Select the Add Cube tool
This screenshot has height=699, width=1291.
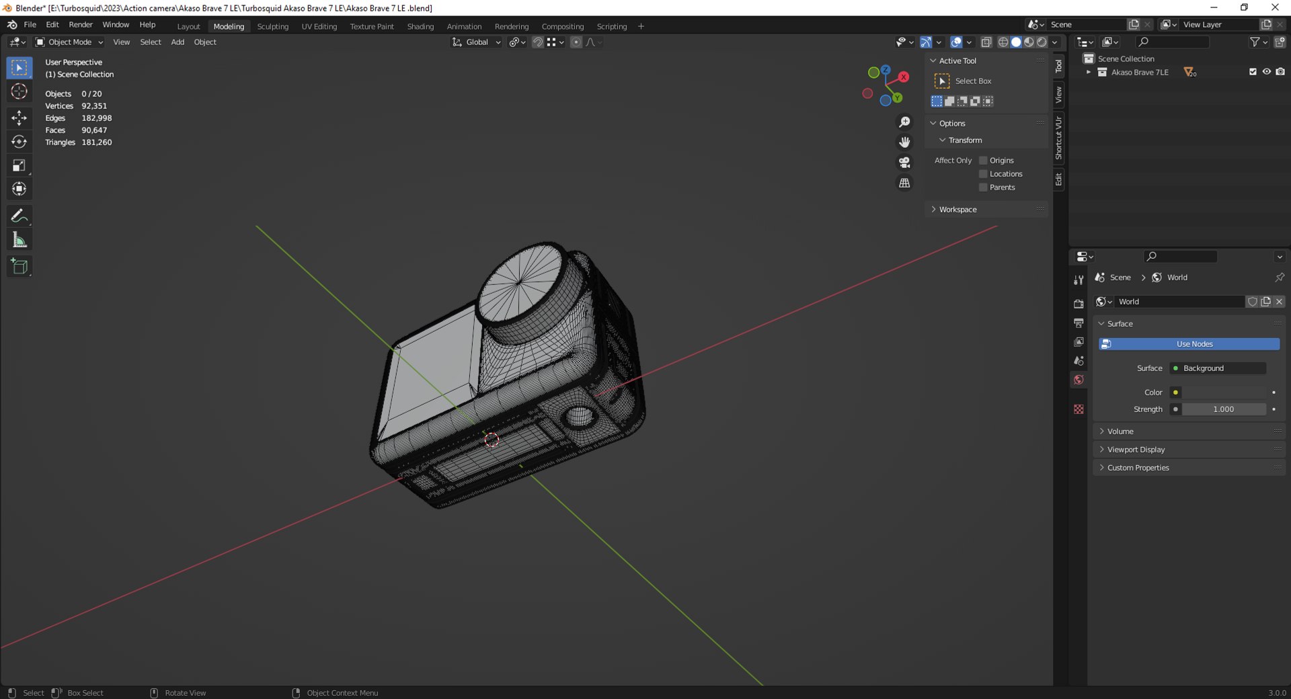pos(19,266)
